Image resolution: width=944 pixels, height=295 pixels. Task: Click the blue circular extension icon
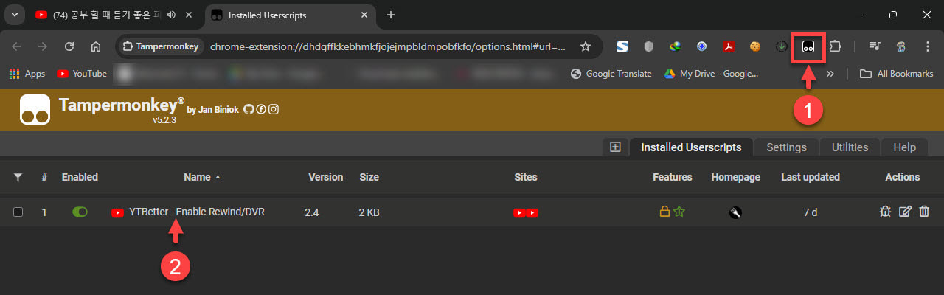tap(701, 46)
